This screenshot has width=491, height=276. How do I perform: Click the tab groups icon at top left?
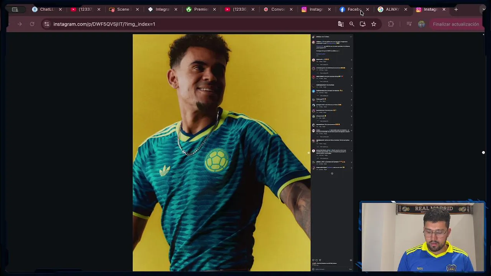(x=15, y=9)
